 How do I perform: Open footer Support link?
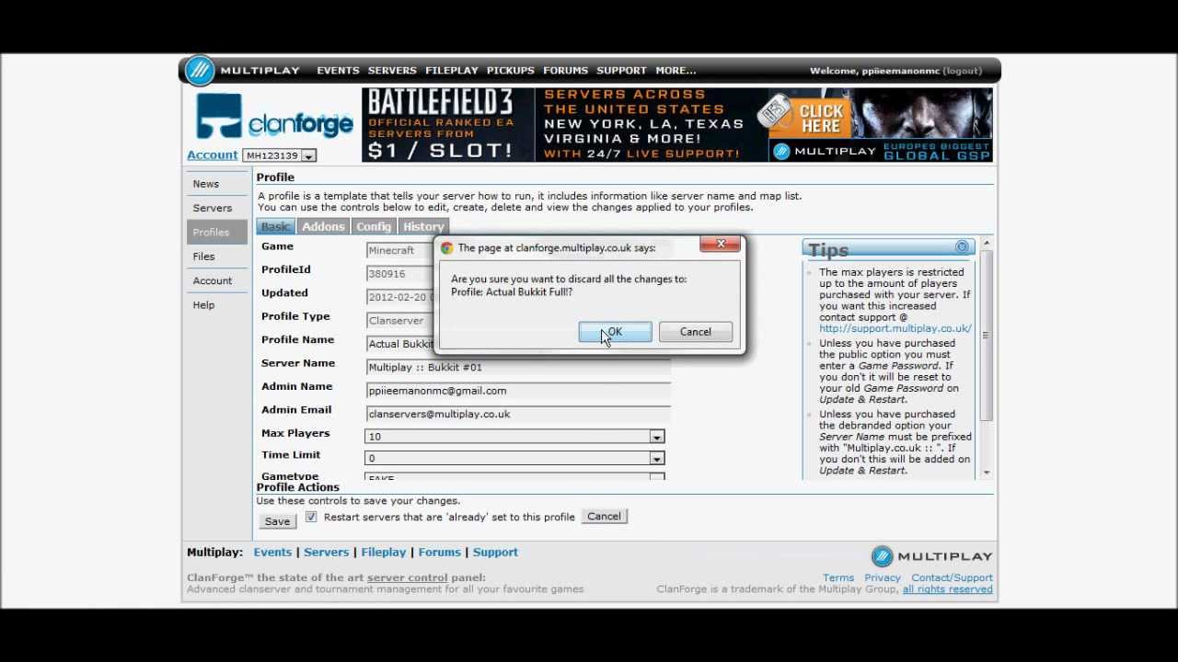coord(495,553)
